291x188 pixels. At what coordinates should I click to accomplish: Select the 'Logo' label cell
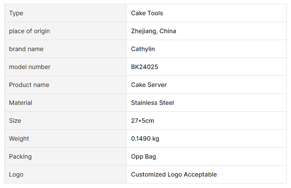[x=16, y=175]
